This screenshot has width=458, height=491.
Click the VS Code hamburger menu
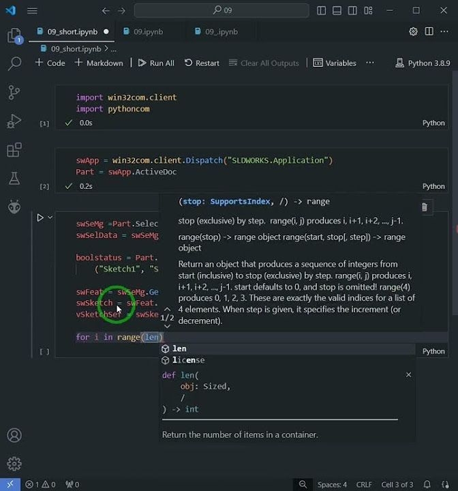pyautogui.click(x=32, y=11)
